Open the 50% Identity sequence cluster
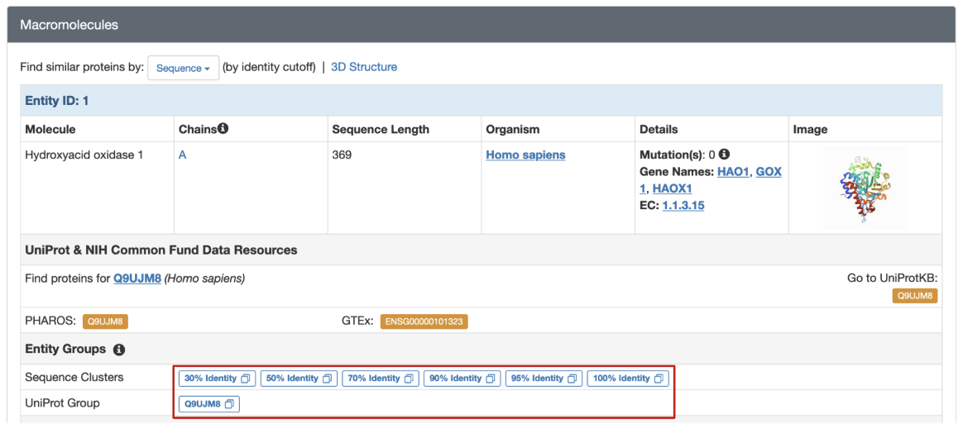 click(x=299, y=378)
